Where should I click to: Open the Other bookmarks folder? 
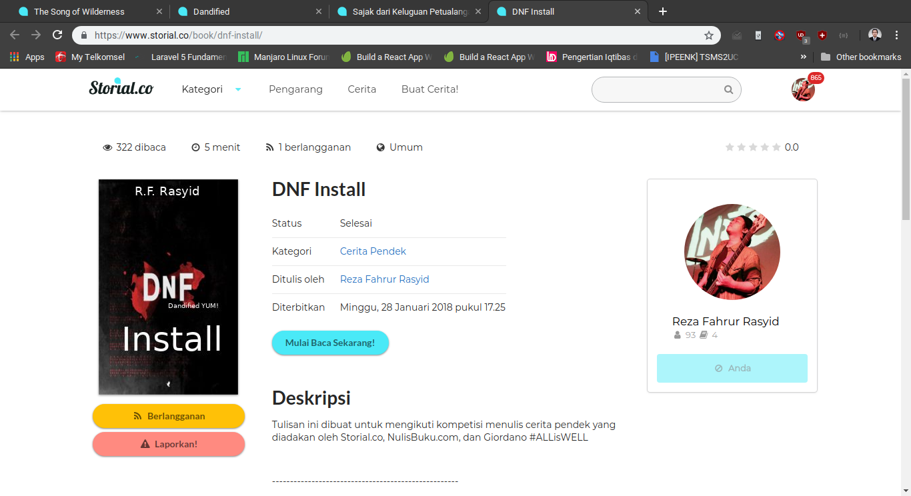[x=860, y=57]
